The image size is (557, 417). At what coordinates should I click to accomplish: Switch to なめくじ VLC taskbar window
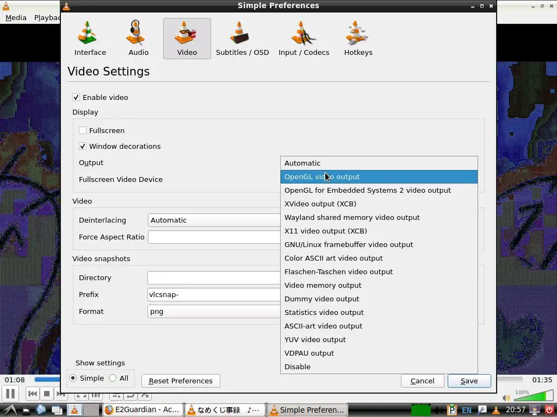click(225, 410)
